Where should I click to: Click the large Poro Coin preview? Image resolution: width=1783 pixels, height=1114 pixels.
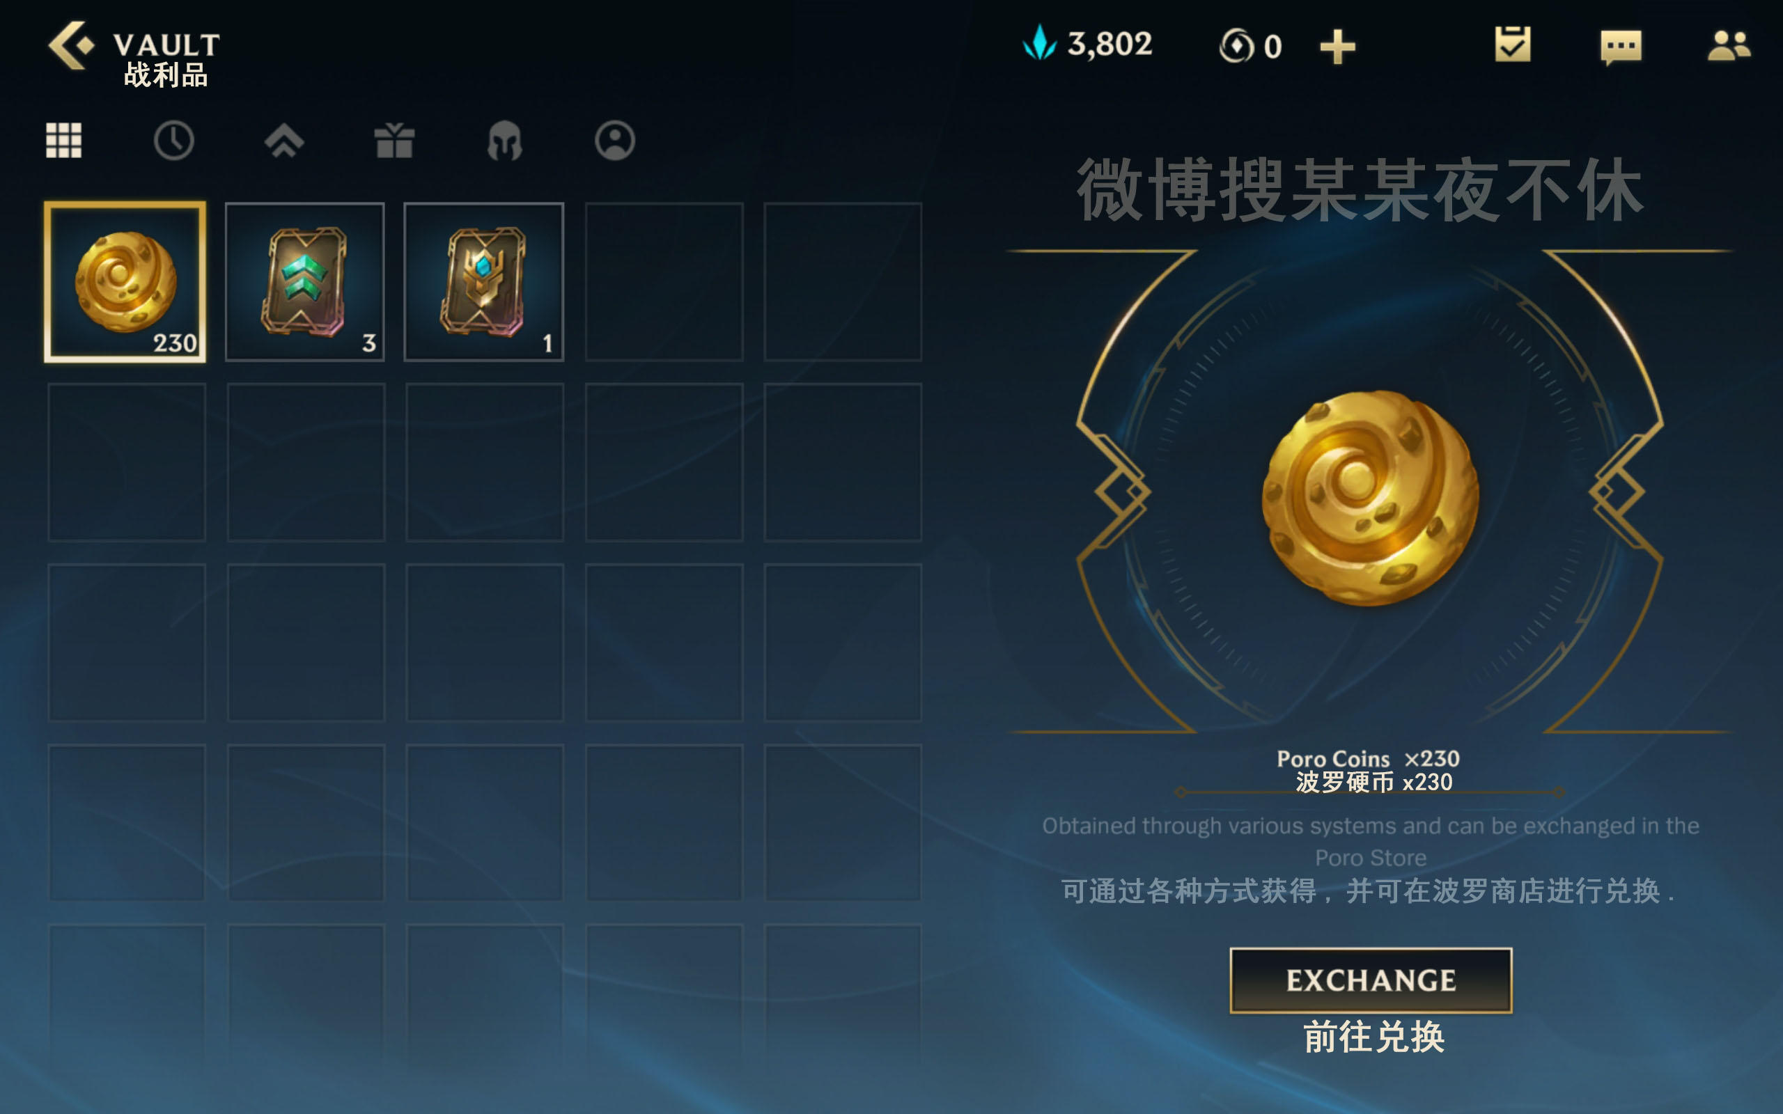1371,498
